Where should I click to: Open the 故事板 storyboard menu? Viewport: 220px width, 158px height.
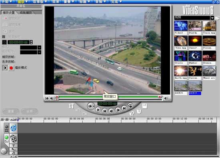point(40,2)
